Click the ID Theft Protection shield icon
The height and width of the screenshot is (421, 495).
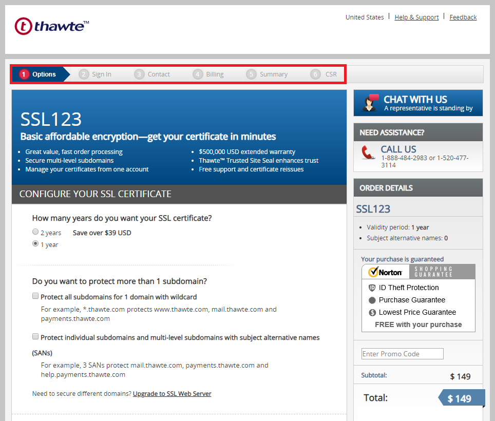372,288
